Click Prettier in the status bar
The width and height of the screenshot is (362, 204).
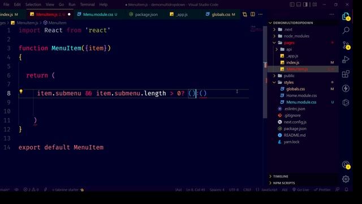pos(322,190)
